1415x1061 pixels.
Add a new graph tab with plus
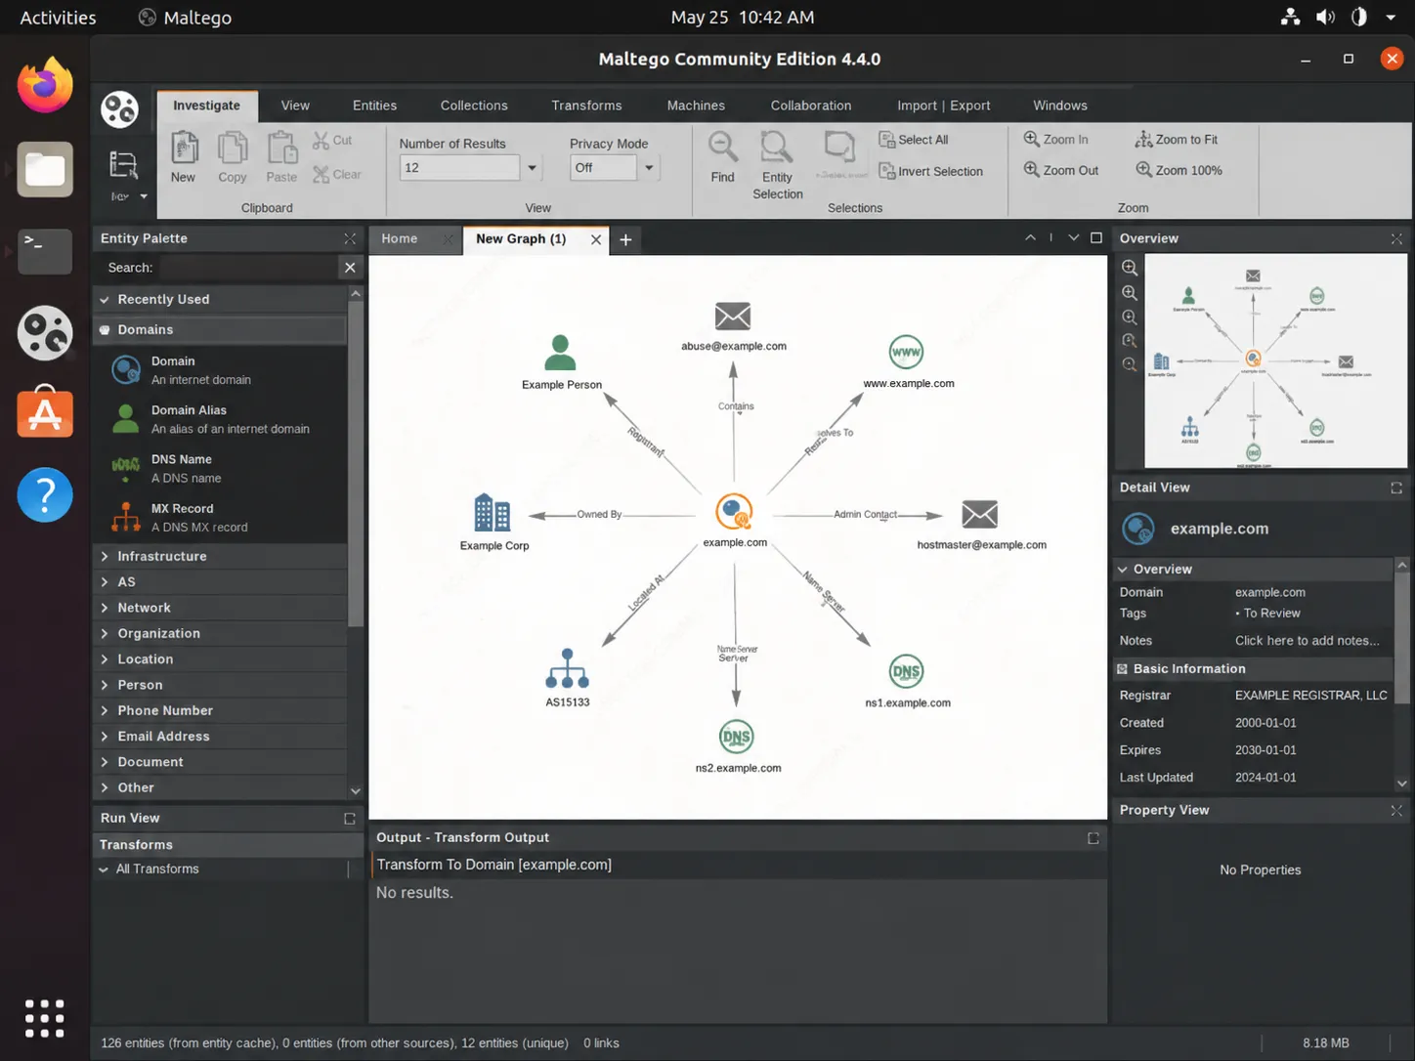pos(625,239)
